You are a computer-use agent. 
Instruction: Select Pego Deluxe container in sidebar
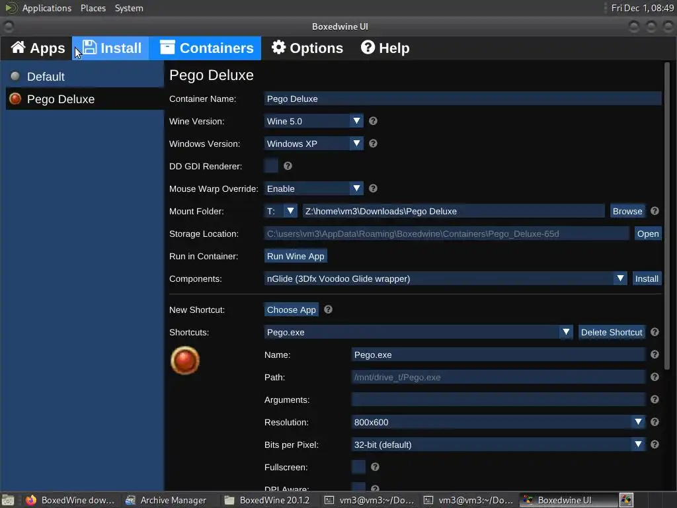85,99
